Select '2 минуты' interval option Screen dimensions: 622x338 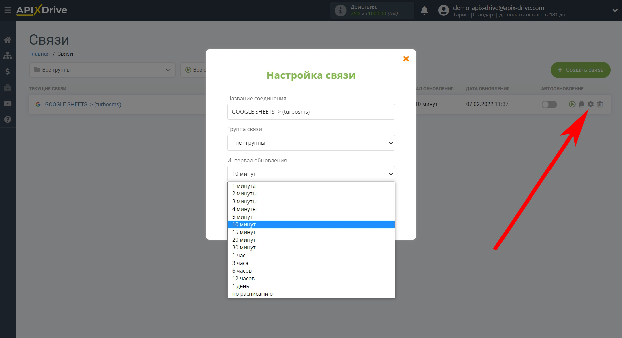311,193
